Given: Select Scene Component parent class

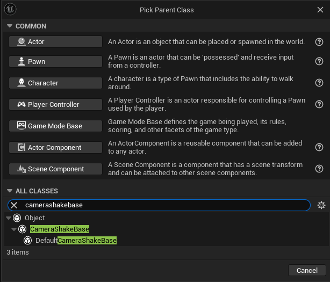Looking at the screenshot, I should coord(55,169).
